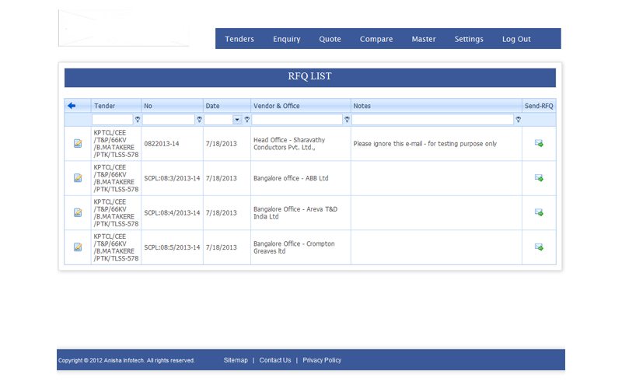This screenshot has width=622, height=392.
Task: Open the Sitemap footer link
Action: pyautogui.click(x=236, y=360)
